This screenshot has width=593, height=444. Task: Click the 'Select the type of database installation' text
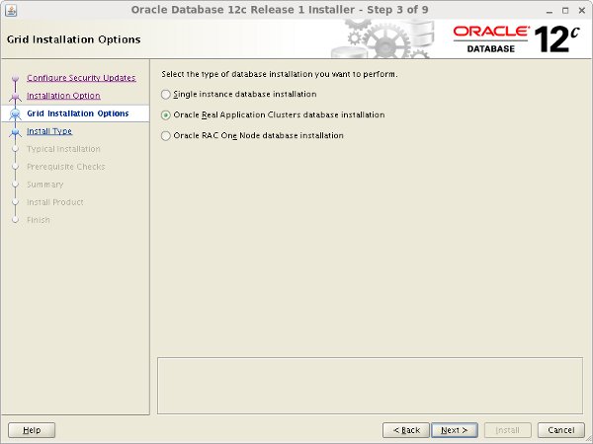point(280,74)
